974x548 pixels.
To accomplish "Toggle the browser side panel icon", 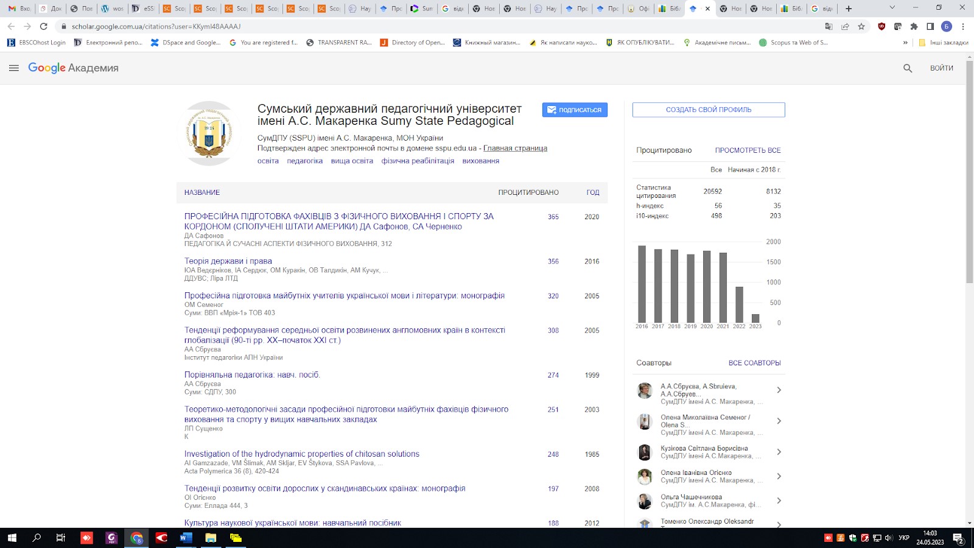I will (x=930, y=26).
